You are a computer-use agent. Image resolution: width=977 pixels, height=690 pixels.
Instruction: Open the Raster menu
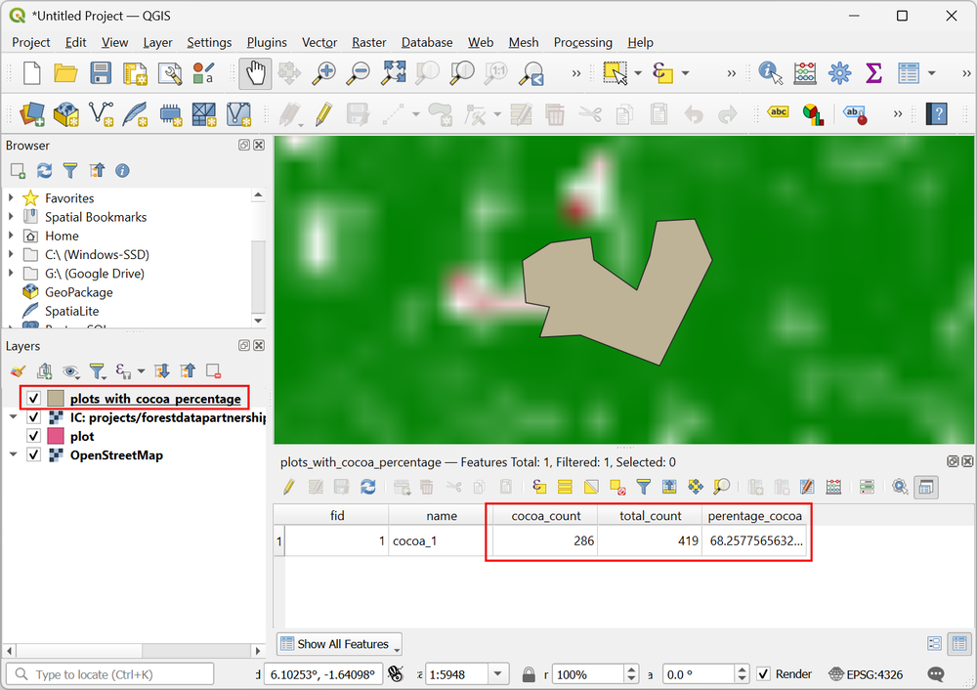pos(369,42)
